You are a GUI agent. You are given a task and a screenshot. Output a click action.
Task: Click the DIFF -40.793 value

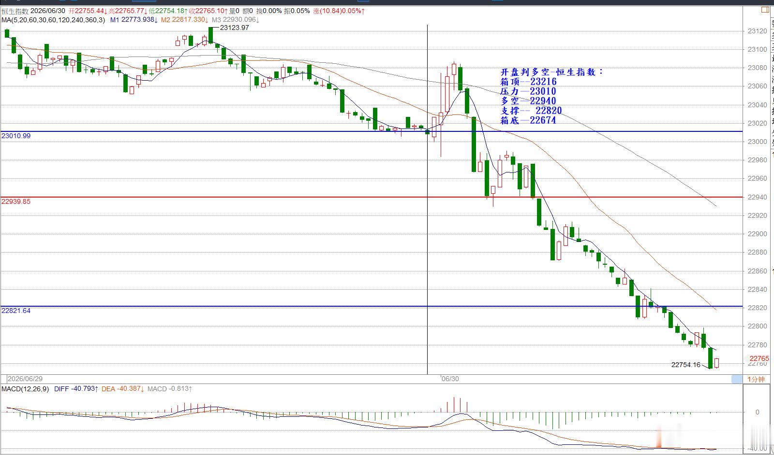[x=76, y=389]
